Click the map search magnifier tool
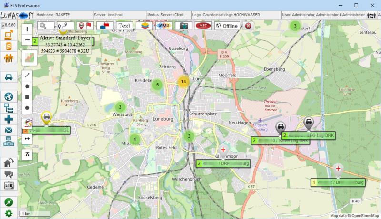 click(44, 26)
